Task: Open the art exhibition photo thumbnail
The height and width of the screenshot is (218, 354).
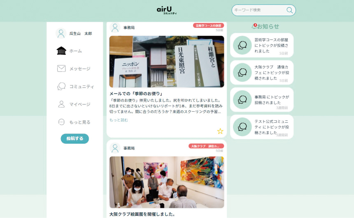Action: (167, 182)
